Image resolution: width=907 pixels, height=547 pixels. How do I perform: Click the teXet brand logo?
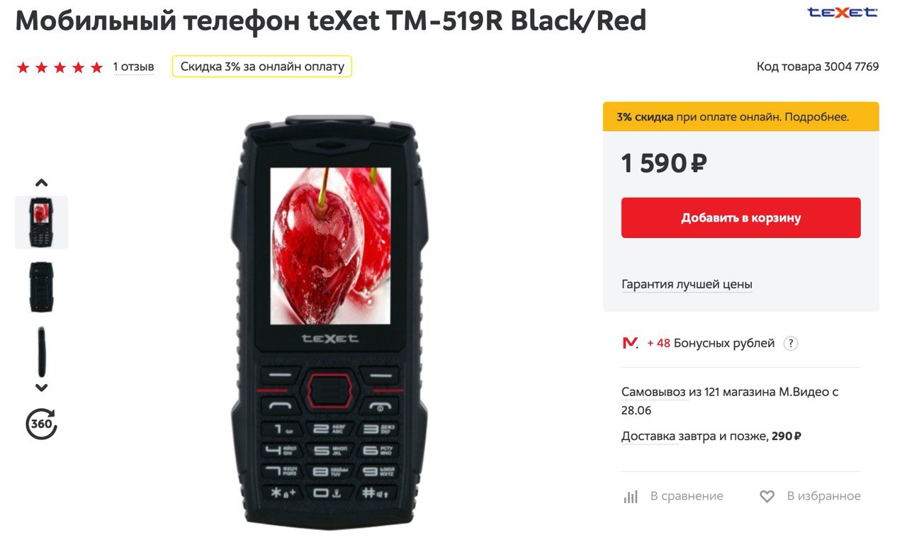click(842, 12)
